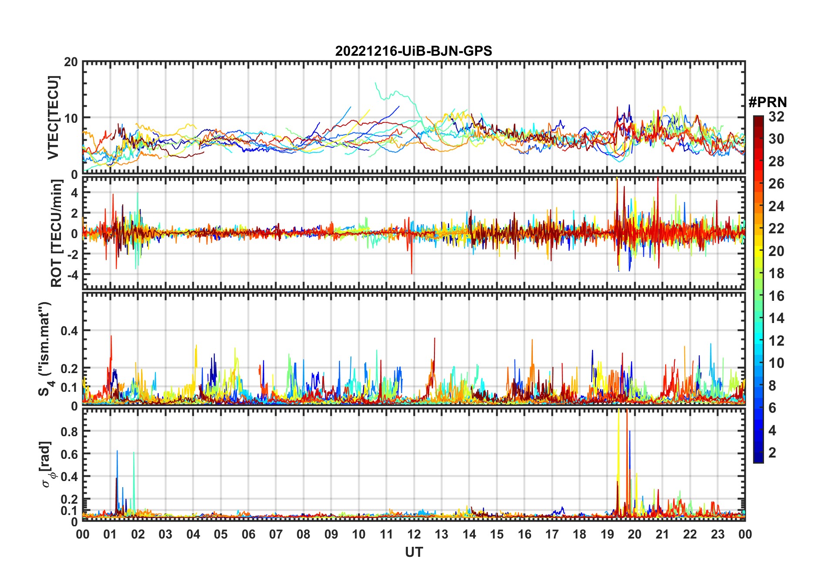Click VTEC y-axis tick label 20
This screenshot has height=579, width=828.
pyautogui.click(x=71, y=62)
